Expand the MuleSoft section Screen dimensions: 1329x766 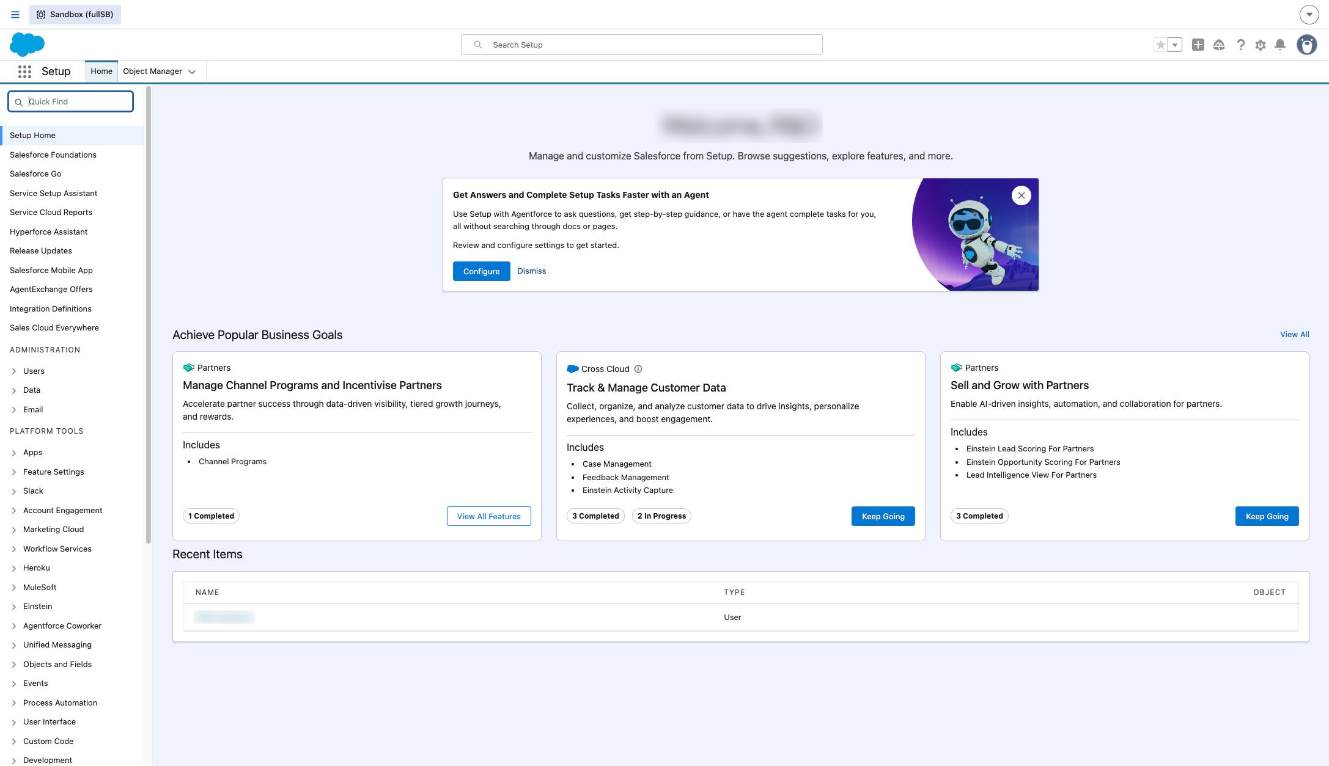tap(14, 588)
